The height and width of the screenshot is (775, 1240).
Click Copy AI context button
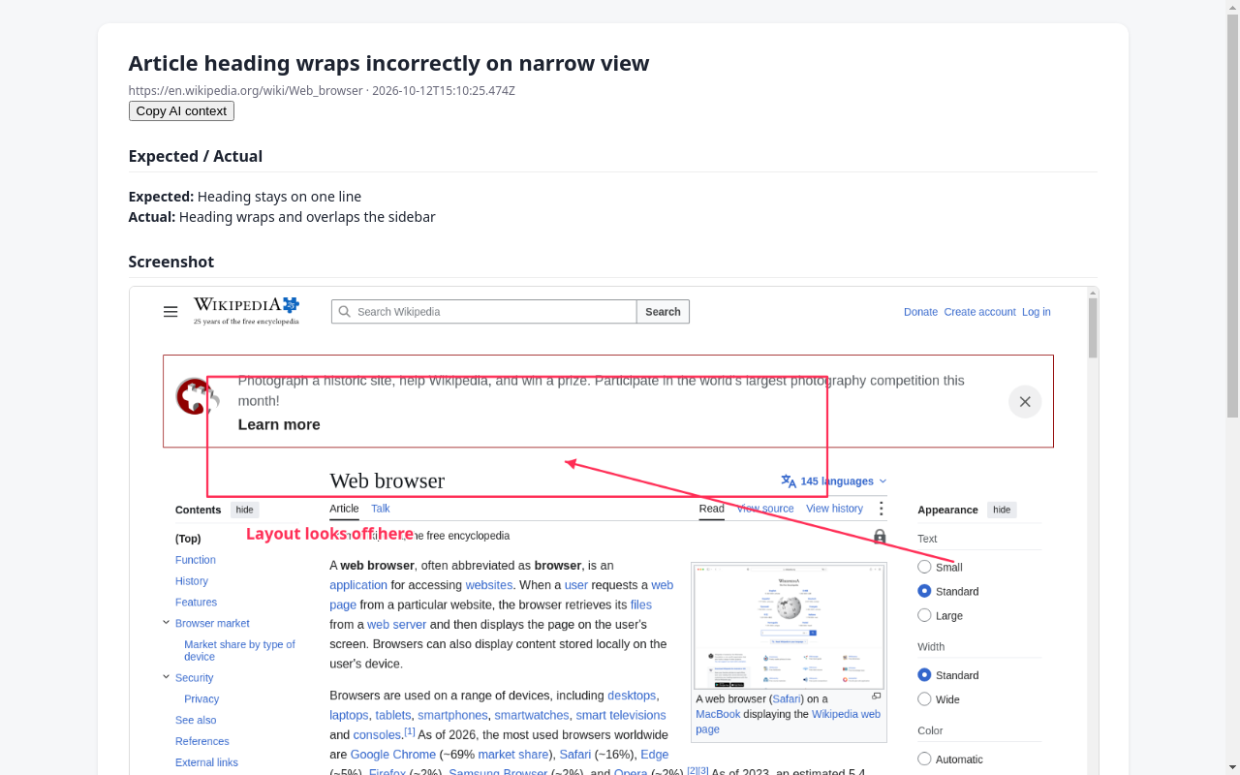[181, 110]
